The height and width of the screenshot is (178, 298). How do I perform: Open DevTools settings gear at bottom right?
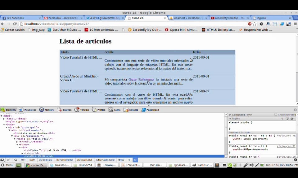pyautogui.click(x=295, y=160)
